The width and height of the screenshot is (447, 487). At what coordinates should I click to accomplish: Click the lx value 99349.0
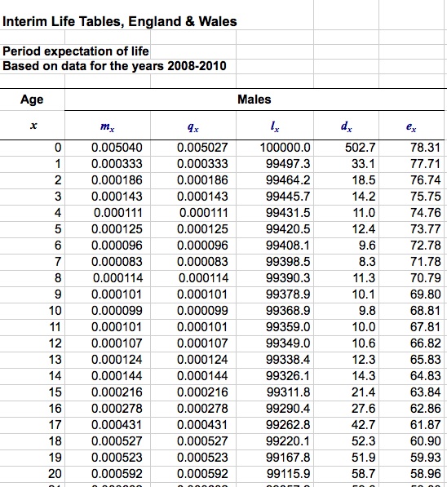point(288,343)
